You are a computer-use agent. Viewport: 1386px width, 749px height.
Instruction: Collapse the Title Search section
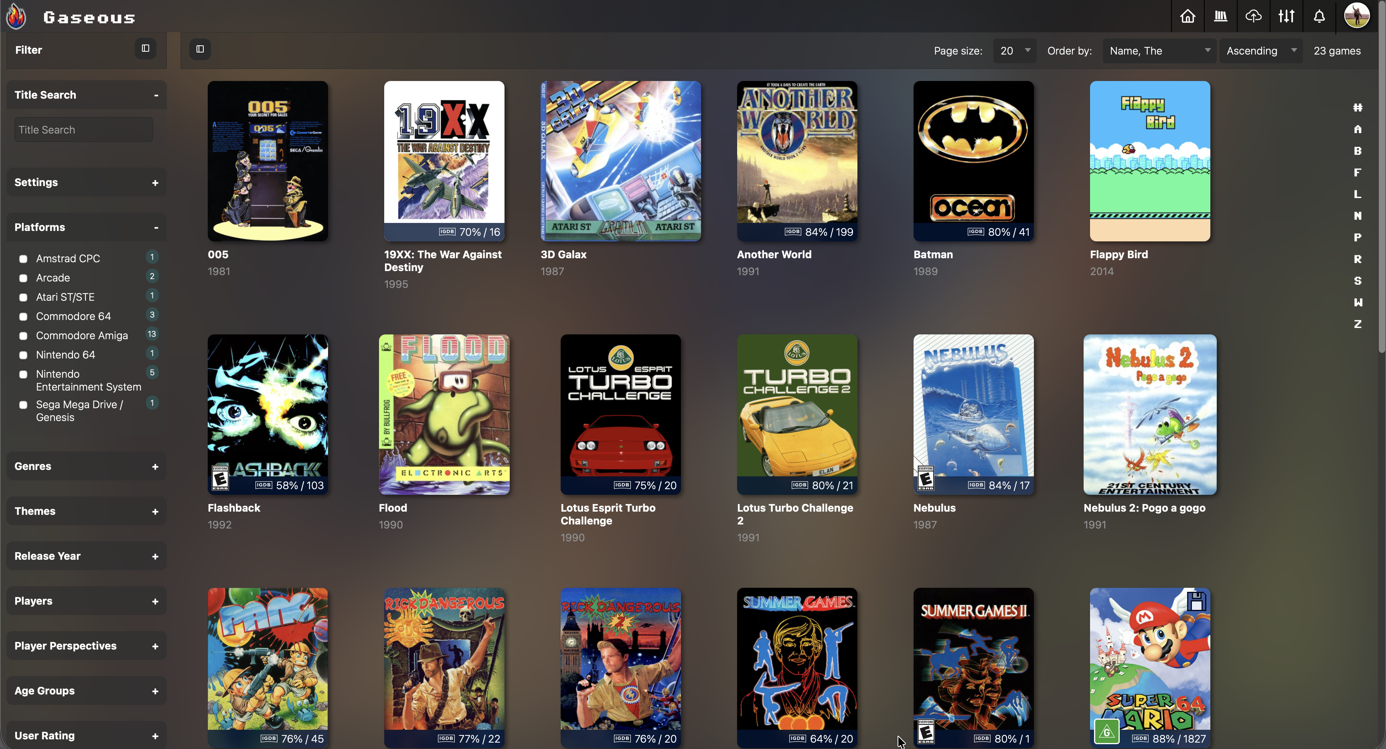(x=156, y=95)
